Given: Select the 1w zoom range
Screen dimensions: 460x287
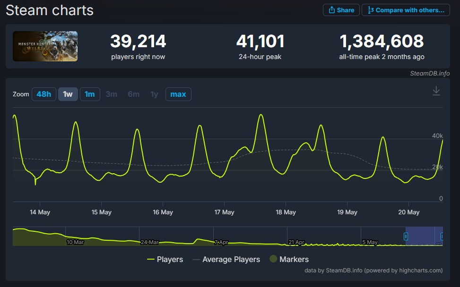Looking at the screenshot, I should point(68,94).
